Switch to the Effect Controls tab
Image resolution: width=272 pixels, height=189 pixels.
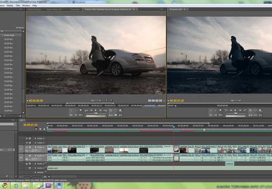tap(34, 9)
